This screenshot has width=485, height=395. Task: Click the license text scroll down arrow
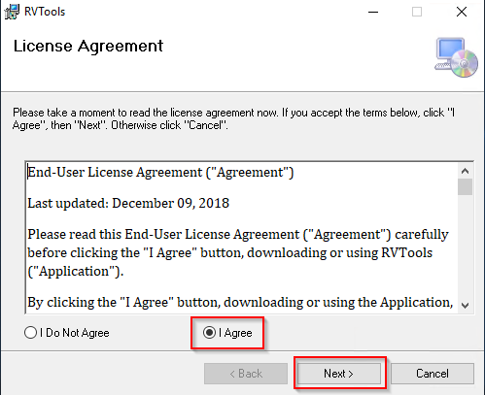466,306
